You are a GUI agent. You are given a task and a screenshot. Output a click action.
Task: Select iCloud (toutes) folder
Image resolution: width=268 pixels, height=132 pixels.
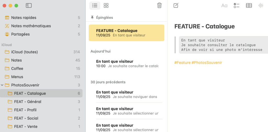[24, 52]
